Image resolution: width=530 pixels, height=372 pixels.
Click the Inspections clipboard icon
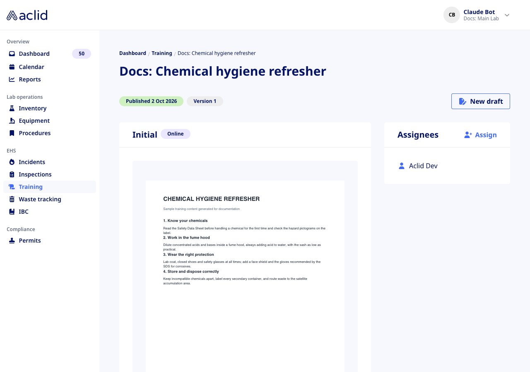coord(12,174)
